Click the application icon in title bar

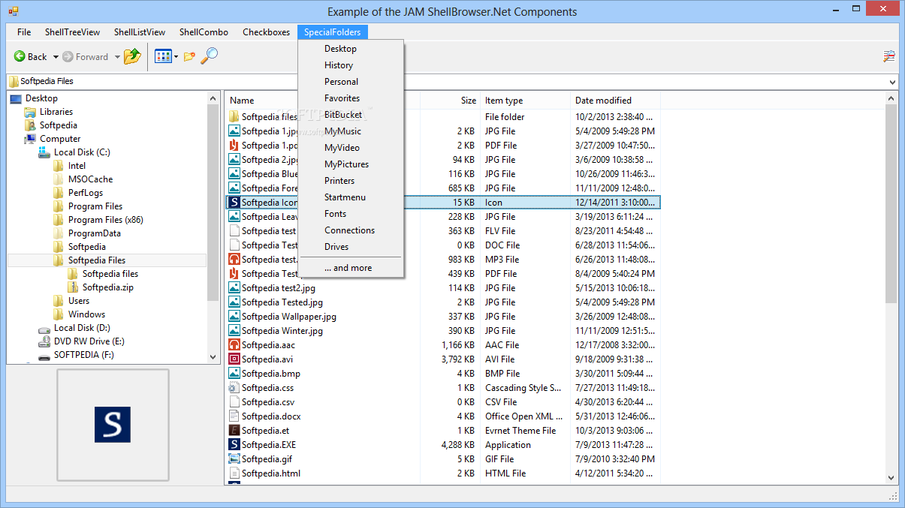(x=14, y=11)
